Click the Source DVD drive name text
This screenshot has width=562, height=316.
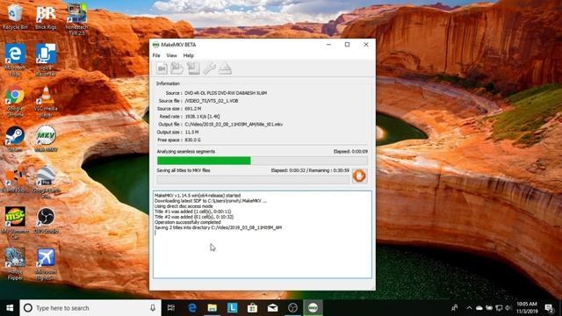coord(226,93)
